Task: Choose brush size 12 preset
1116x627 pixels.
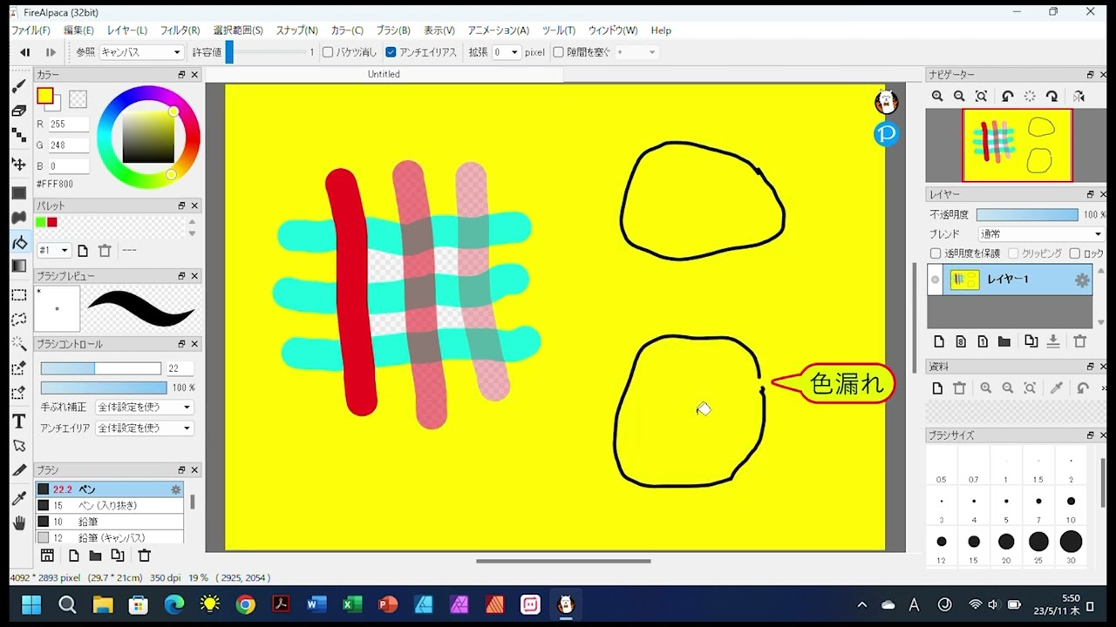Action: [x=941, y=547]
